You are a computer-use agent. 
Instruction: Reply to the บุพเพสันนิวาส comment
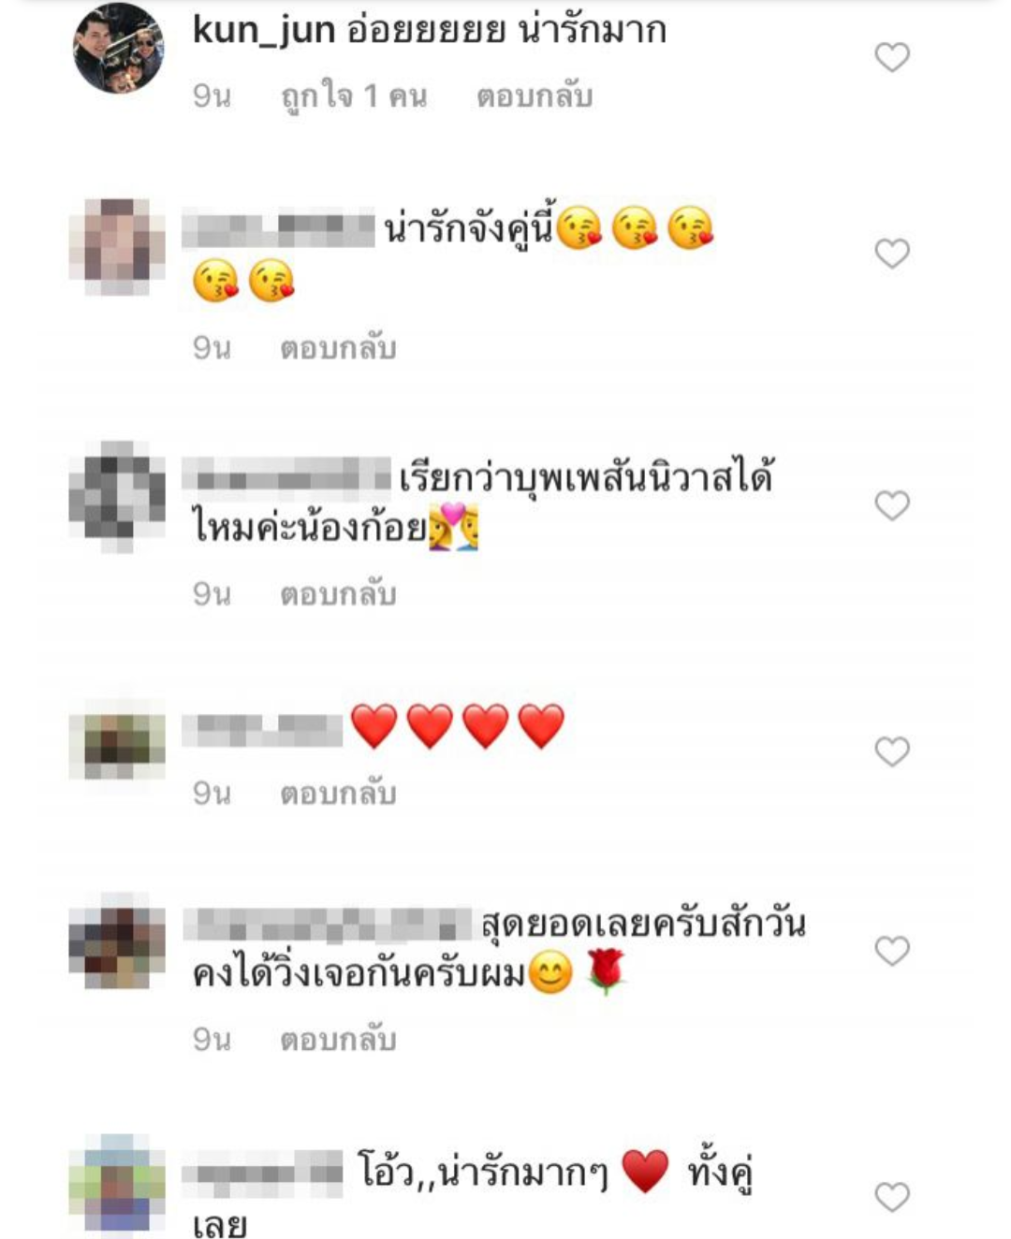[338, 594]
